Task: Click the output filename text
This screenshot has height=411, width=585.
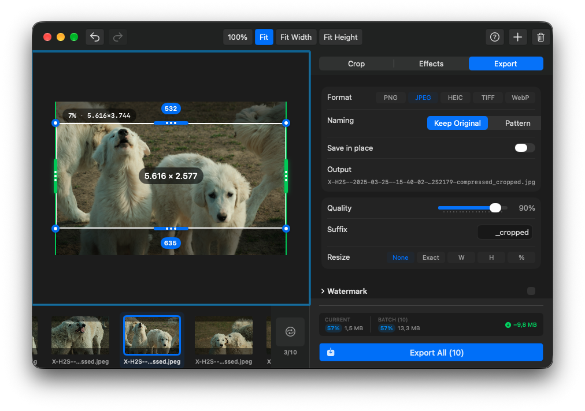Action: 431,182
